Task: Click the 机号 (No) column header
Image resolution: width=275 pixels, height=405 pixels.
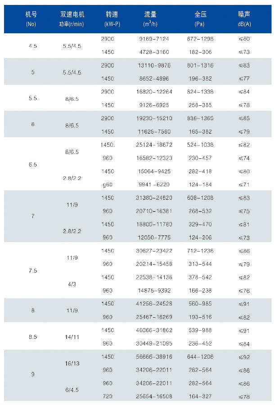Action: 32,19
